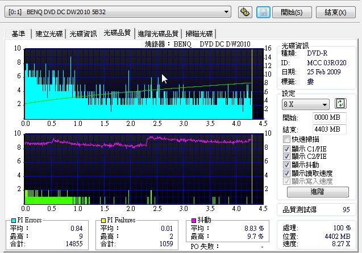Click the speed value 8.27 X

(341, 243)
